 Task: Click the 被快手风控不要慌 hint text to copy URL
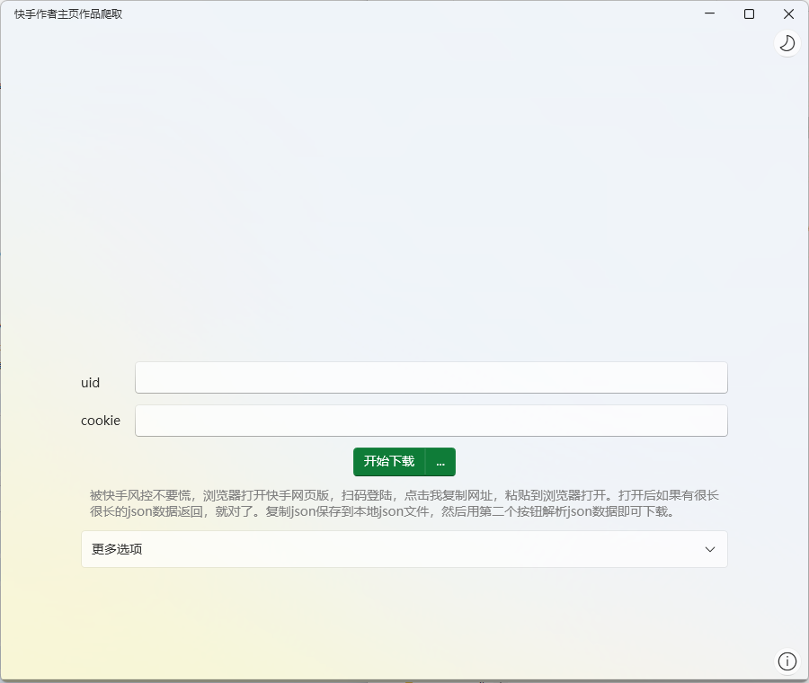point(404,503)
